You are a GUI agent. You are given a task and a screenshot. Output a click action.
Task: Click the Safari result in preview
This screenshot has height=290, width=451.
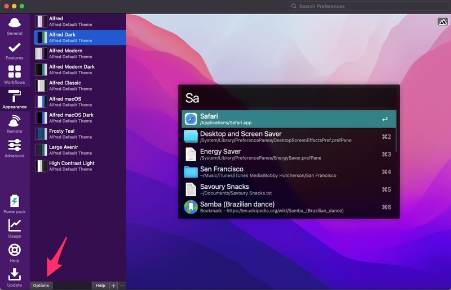[289, 119]
